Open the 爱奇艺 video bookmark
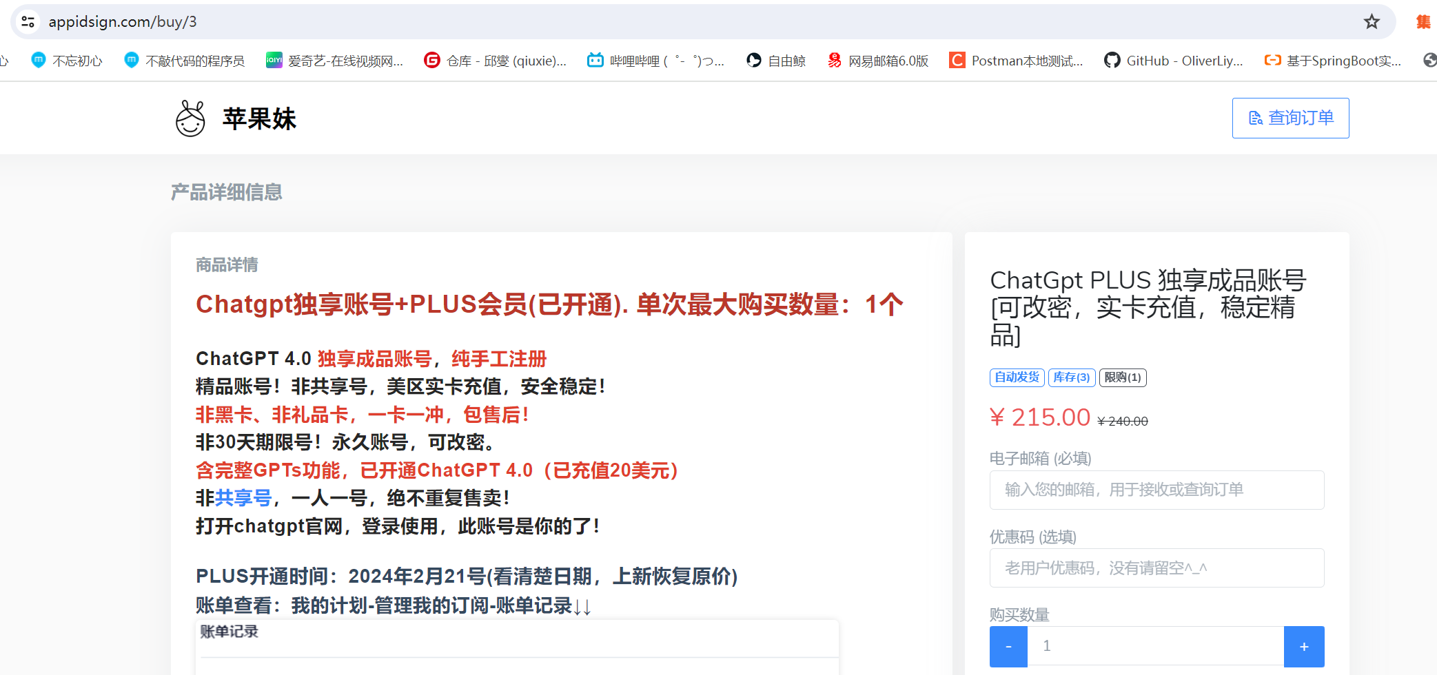1437x675 pixels. (334, 61)
